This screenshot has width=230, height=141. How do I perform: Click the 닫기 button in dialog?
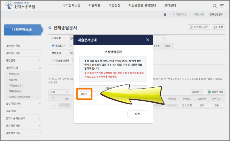[x=137, y=114]
